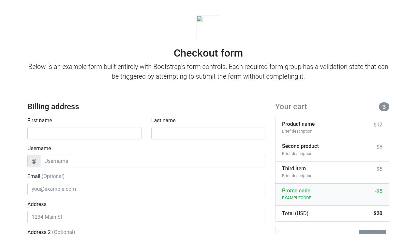Click the Your cart heading
Image resolution: width=417 pixels, height=234 pixels.
291,107
